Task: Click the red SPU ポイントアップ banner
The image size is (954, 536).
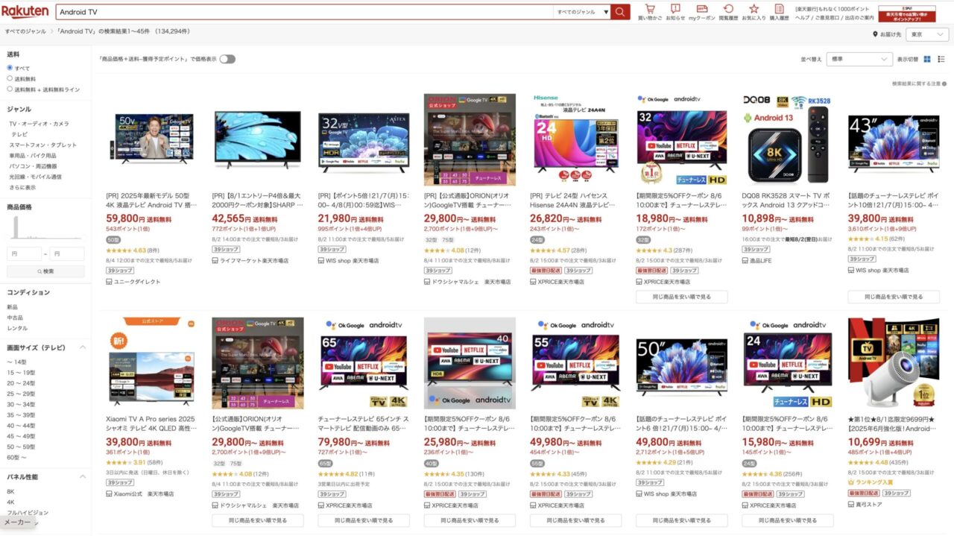Action: click(907, 13)
